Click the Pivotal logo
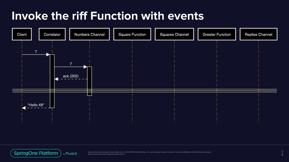This screenshot has height=162, width=289. click(70, 154)
